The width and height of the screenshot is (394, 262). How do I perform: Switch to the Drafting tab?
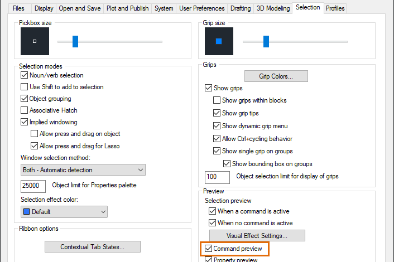click(241, 8)
